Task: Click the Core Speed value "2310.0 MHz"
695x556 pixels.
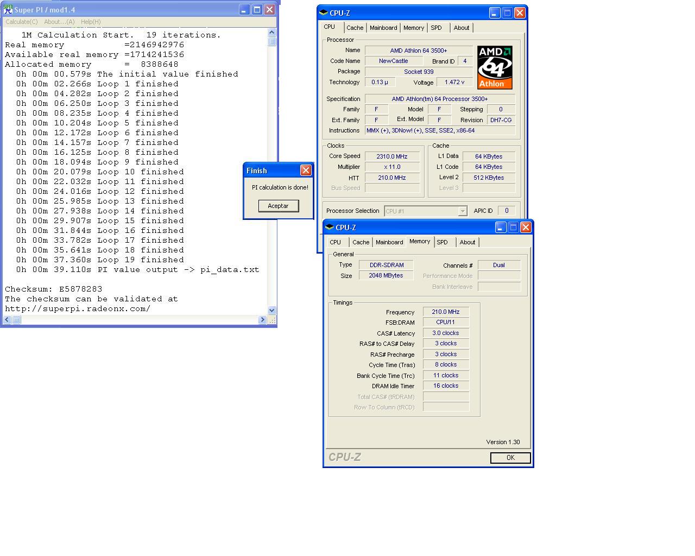Action: (392, 156)
